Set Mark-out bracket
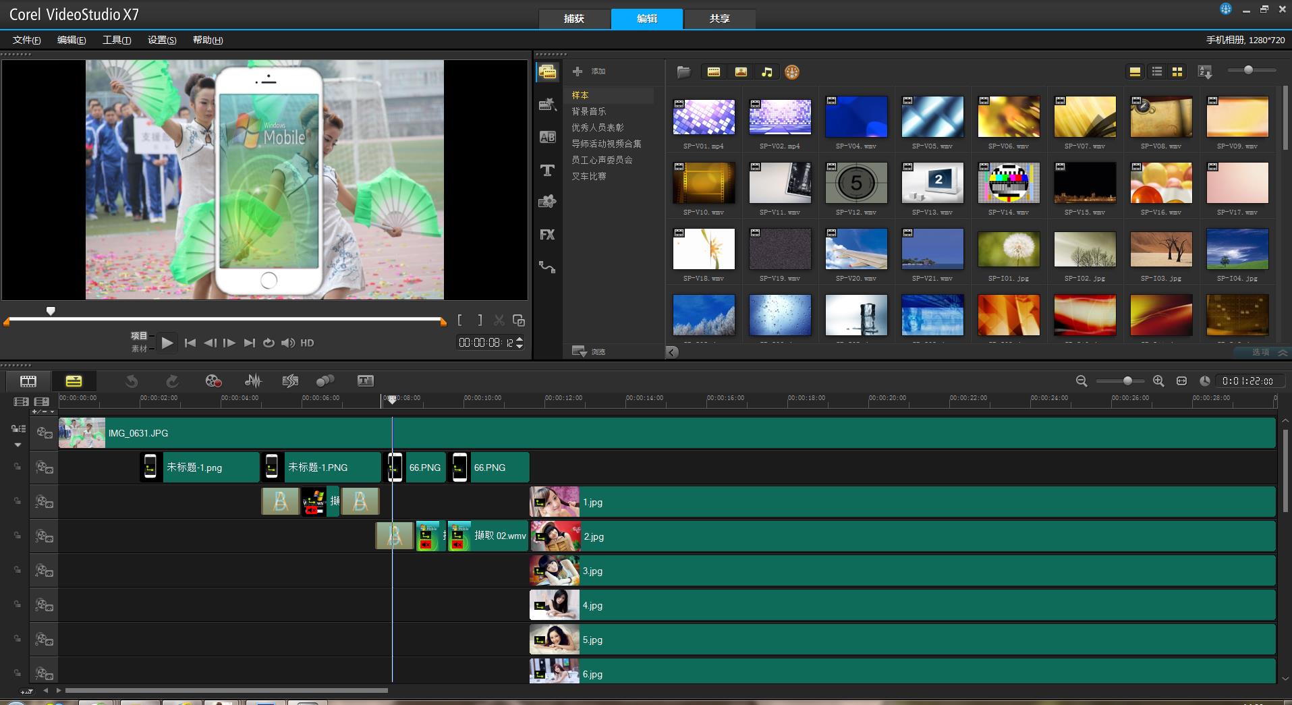 480,320
